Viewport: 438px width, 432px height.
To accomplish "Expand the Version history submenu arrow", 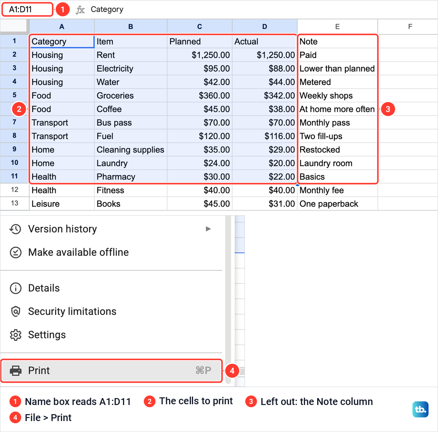I will (208, 229).
